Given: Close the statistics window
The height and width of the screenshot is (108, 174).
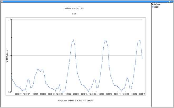Looking at the screenshot, I should coord(172,1).
